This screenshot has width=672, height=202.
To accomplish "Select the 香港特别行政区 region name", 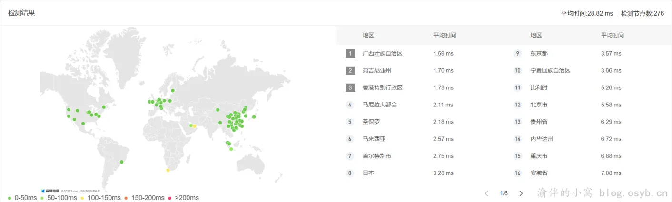I will (383, 88).
